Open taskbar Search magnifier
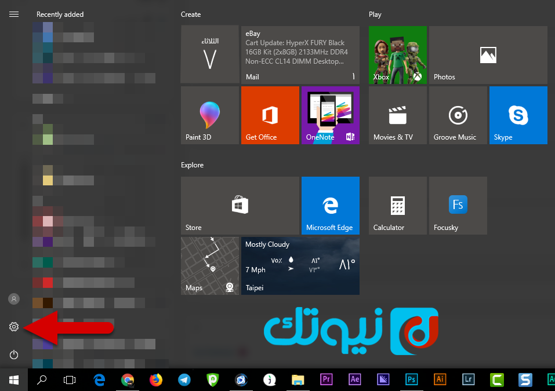Viewport: 555px width, 391px height. click(42, 380)
